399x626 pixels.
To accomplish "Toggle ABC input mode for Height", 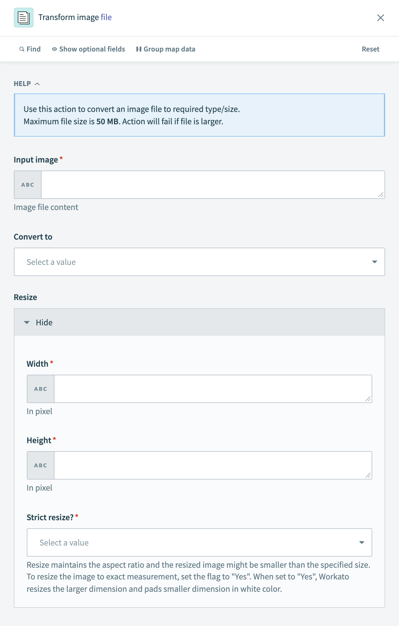I will (x=40, y=465).
